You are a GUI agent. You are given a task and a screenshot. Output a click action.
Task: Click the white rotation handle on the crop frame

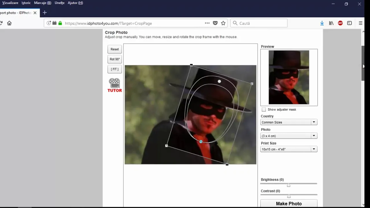tap(219, 81)
